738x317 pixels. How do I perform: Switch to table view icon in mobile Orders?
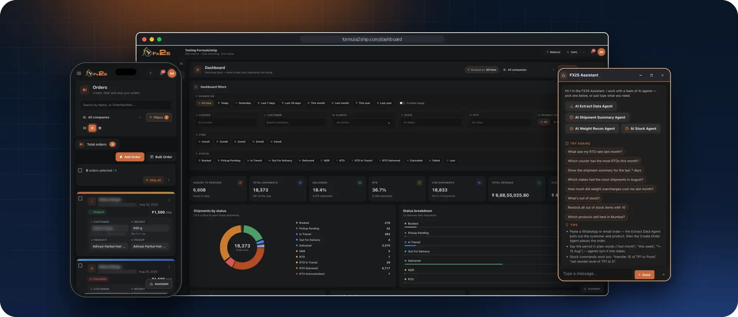[100, 128]
